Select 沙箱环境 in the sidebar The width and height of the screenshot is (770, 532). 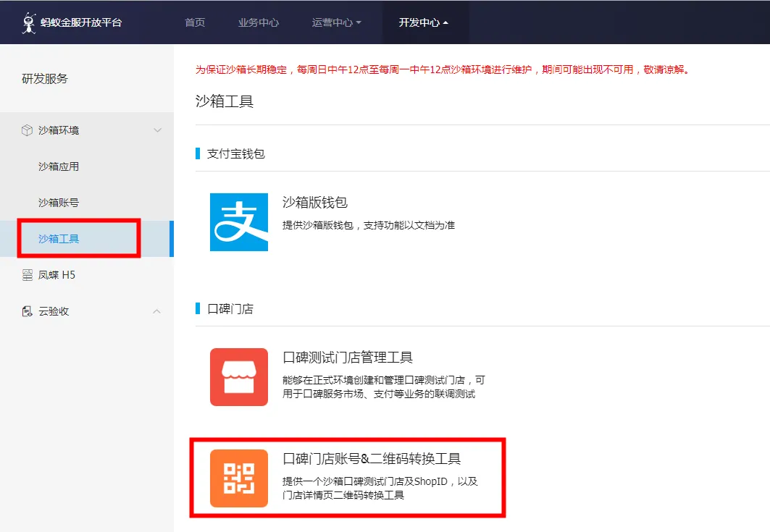click(59, 130)
